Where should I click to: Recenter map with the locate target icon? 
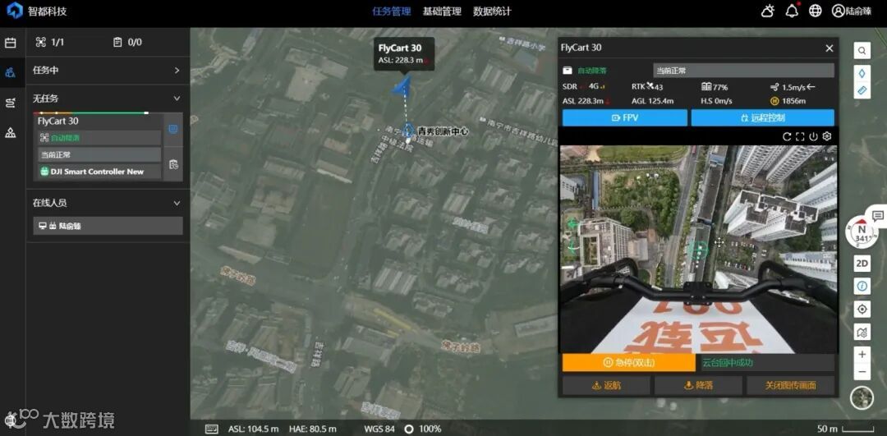(x=862, y=310)
